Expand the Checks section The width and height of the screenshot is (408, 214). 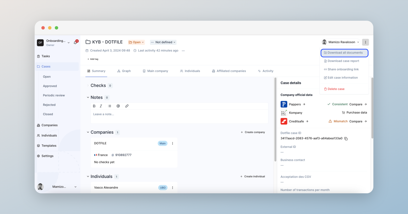[x=88, y=86]
